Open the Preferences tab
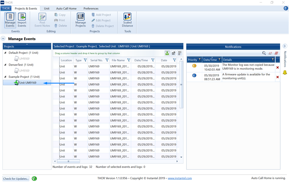This screenshot has height=182, width=289. coord(91,8)
